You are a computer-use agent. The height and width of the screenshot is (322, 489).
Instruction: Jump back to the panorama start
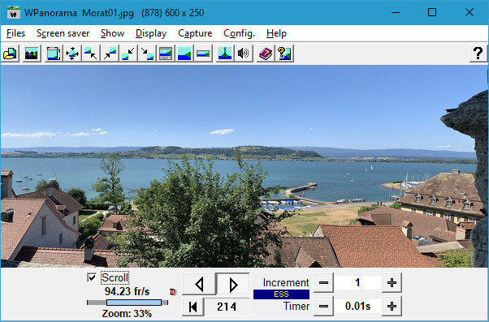pos(193,307)
